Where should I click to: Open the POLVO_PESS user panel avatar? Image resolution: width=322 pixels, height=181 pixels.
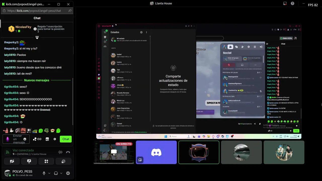(8, 173)
